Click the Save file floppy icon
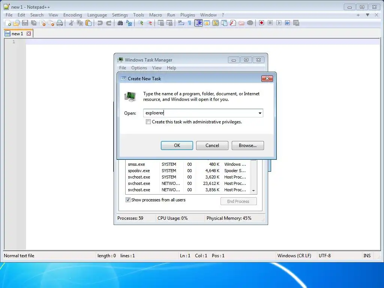384x288 pixels. click(x=25, y=23)
